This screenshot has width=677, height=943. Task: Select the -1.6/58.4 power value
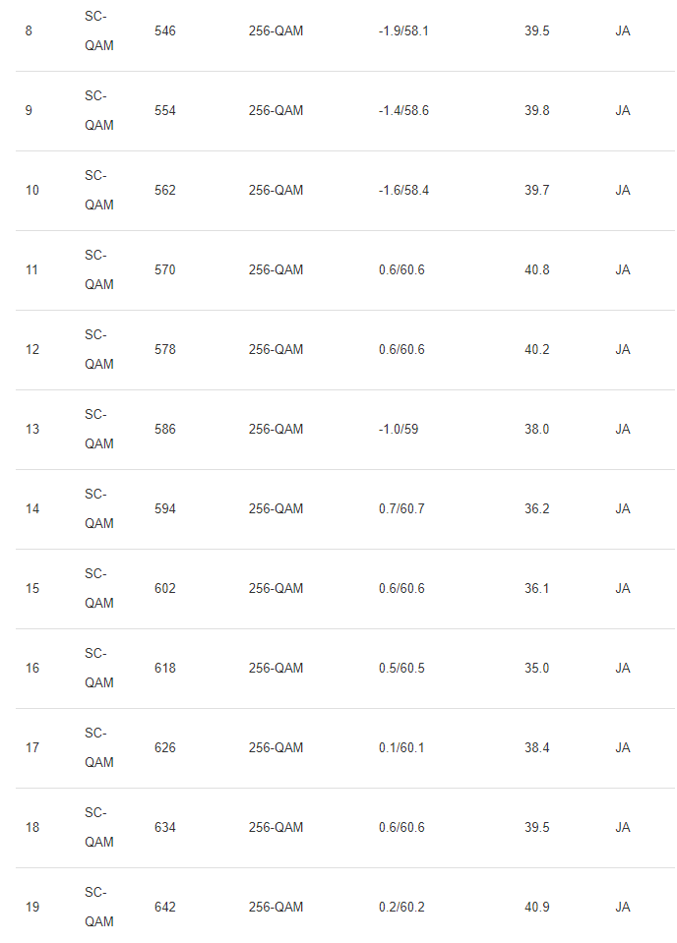[x=403, y=191]
